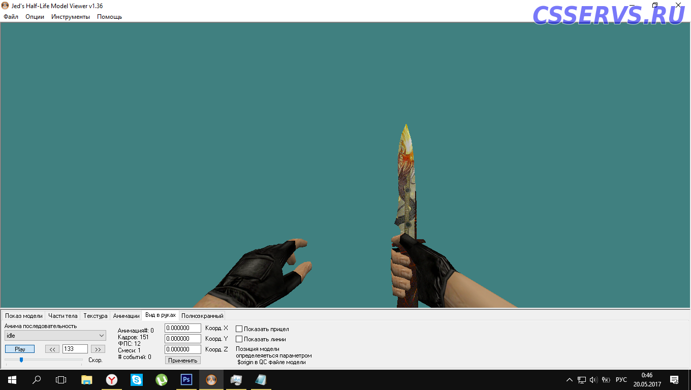691x390 pixels.
Task: Open the Помощь menu
Action: [109, 17]
